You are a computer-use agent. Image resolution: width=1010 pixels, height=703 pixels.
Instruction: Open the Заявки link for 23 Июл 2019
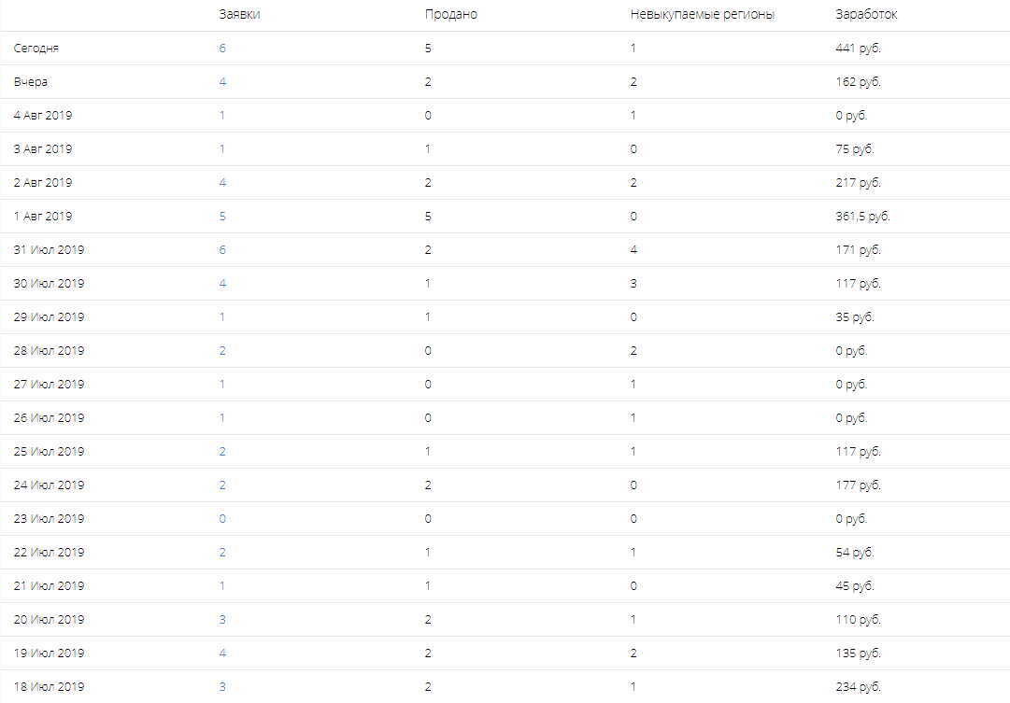pyautogui.click(x=222, y=519)
